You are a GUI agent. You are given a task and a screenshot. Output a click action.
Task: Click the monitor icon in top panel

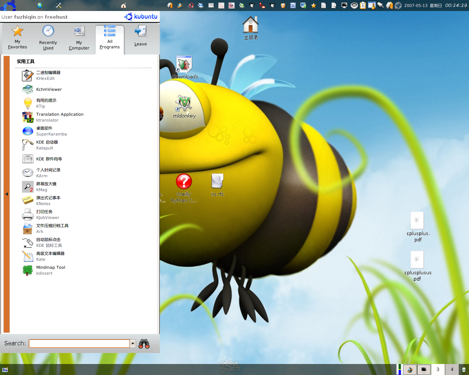pos(344,5)
